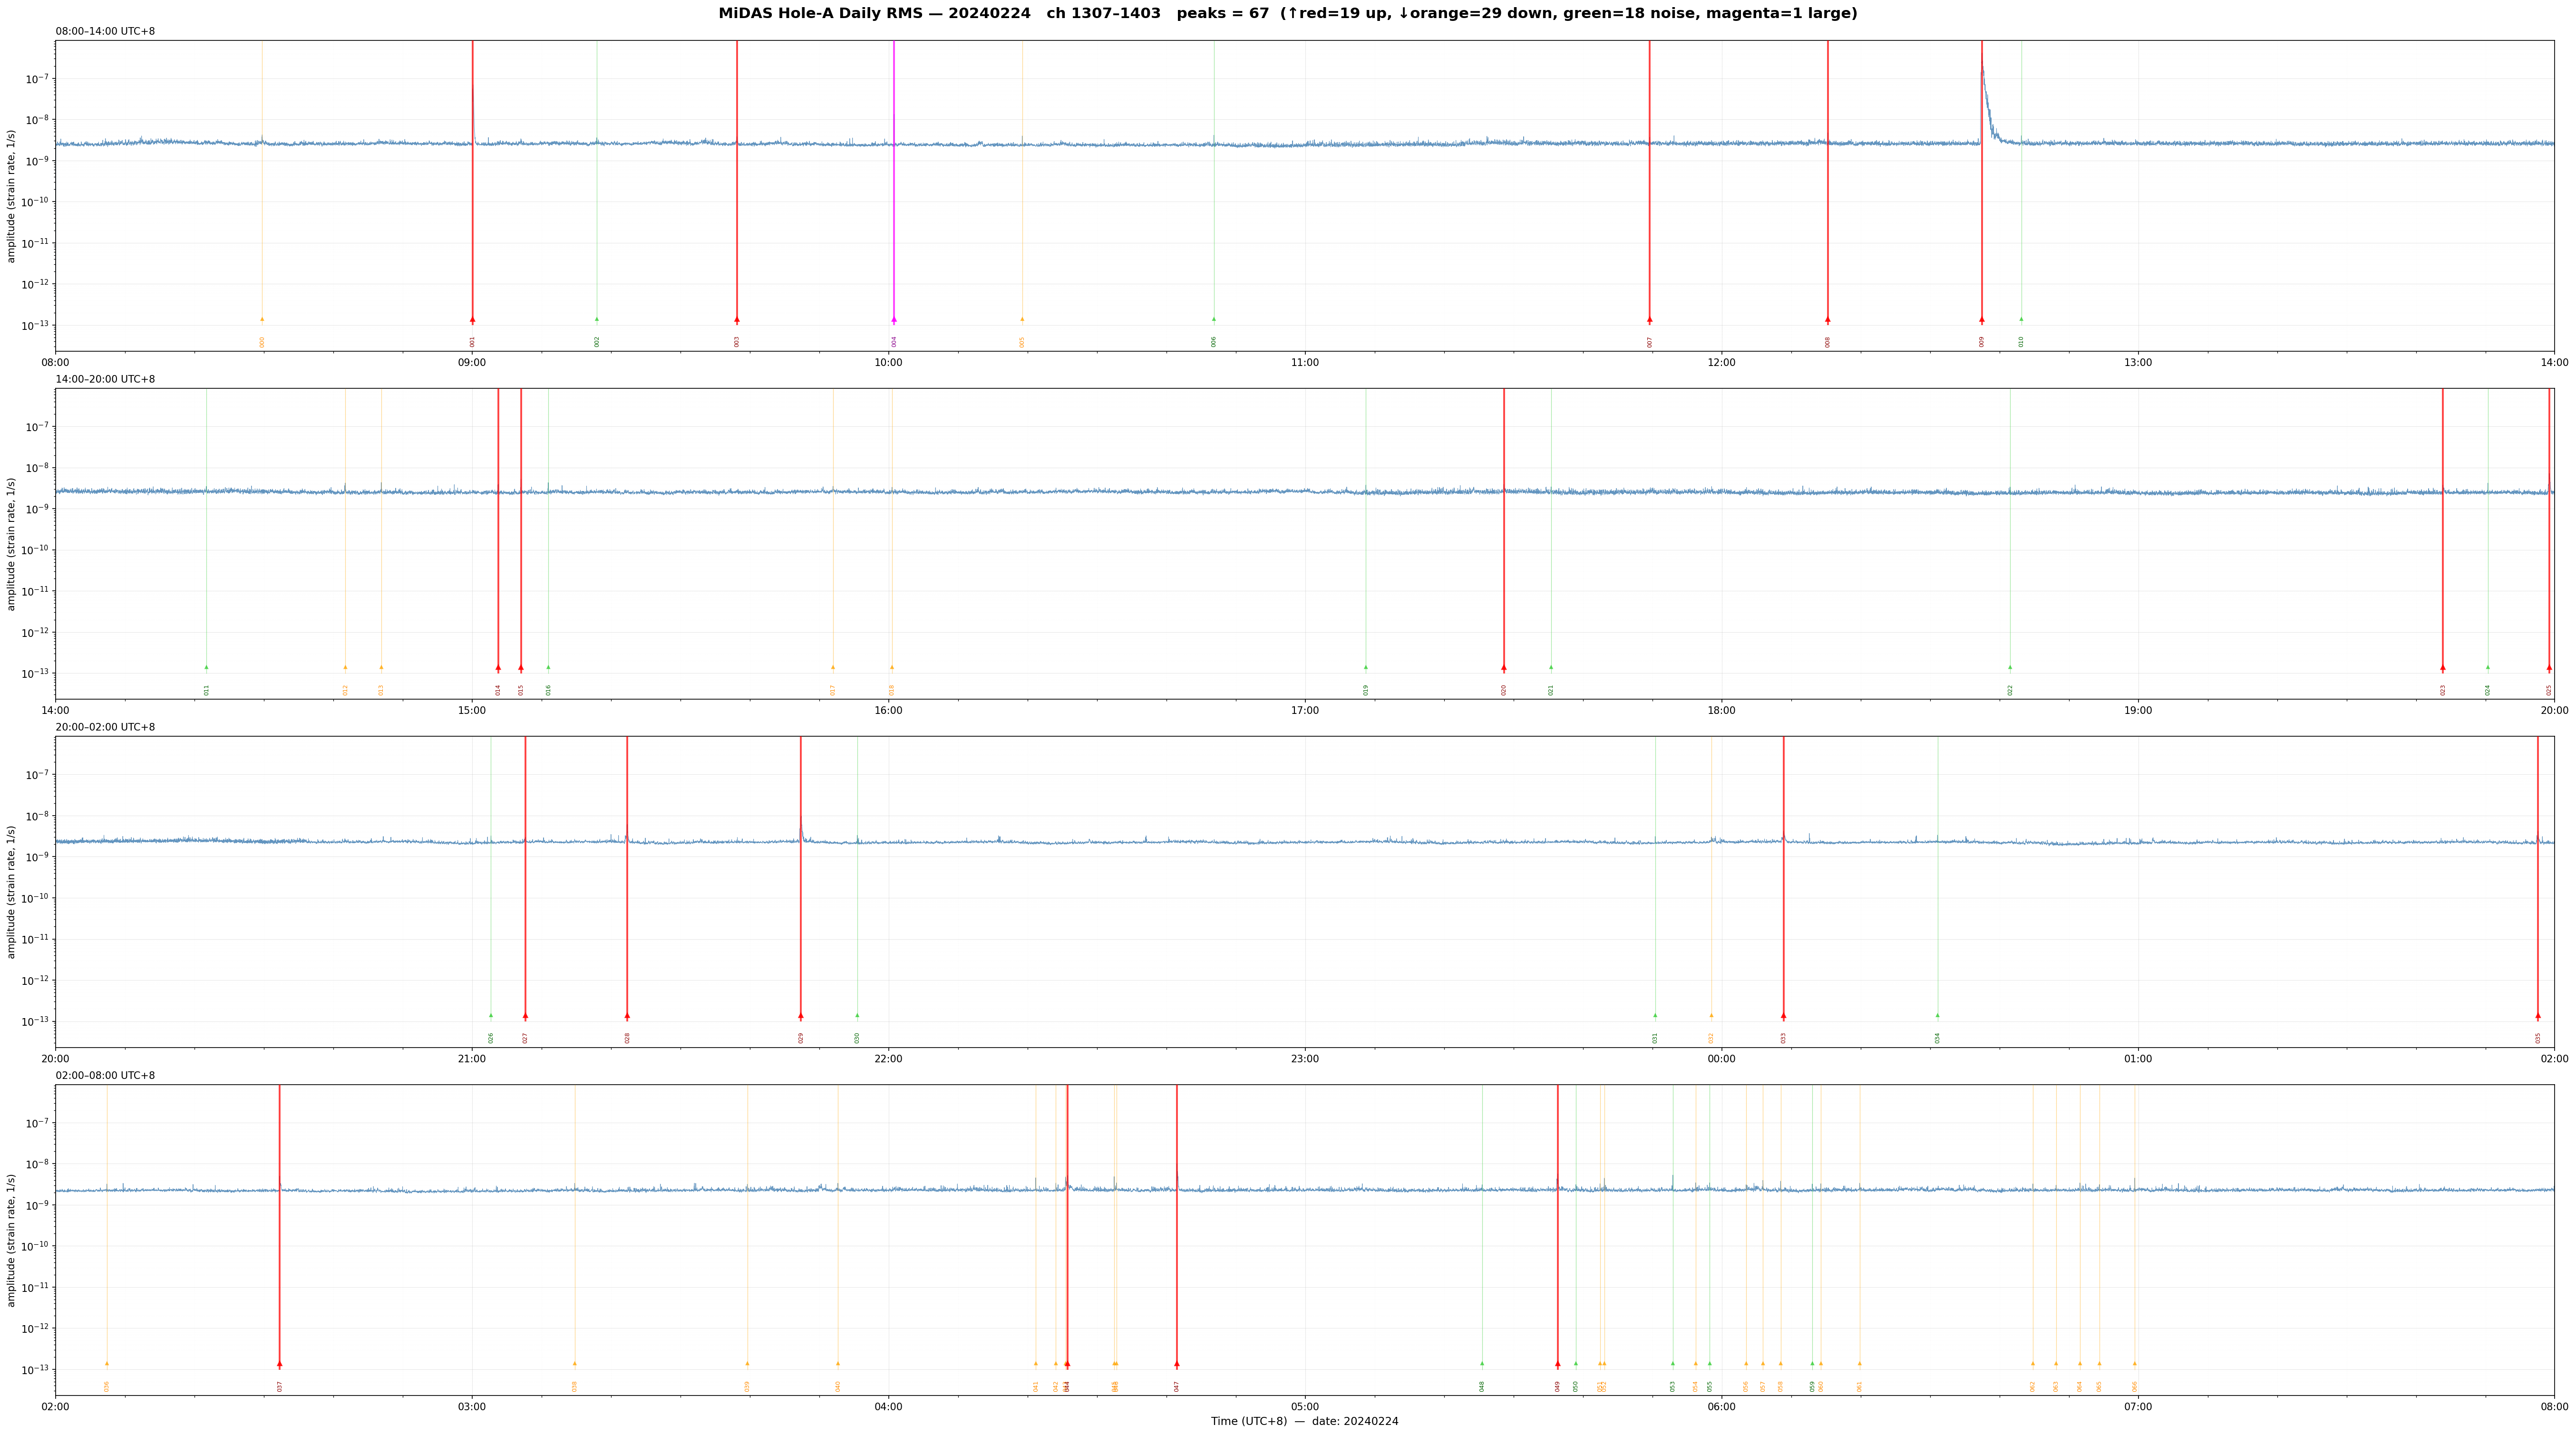The image size is (2576, 1434).
Task: Click the "08:00–14:00 UTC+8" panel heading
Action: pos(105,32)
